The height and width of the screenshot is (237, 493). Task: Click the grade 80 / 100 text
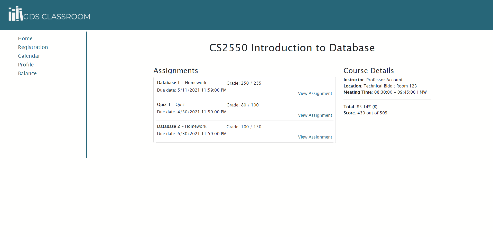(243, 105)
